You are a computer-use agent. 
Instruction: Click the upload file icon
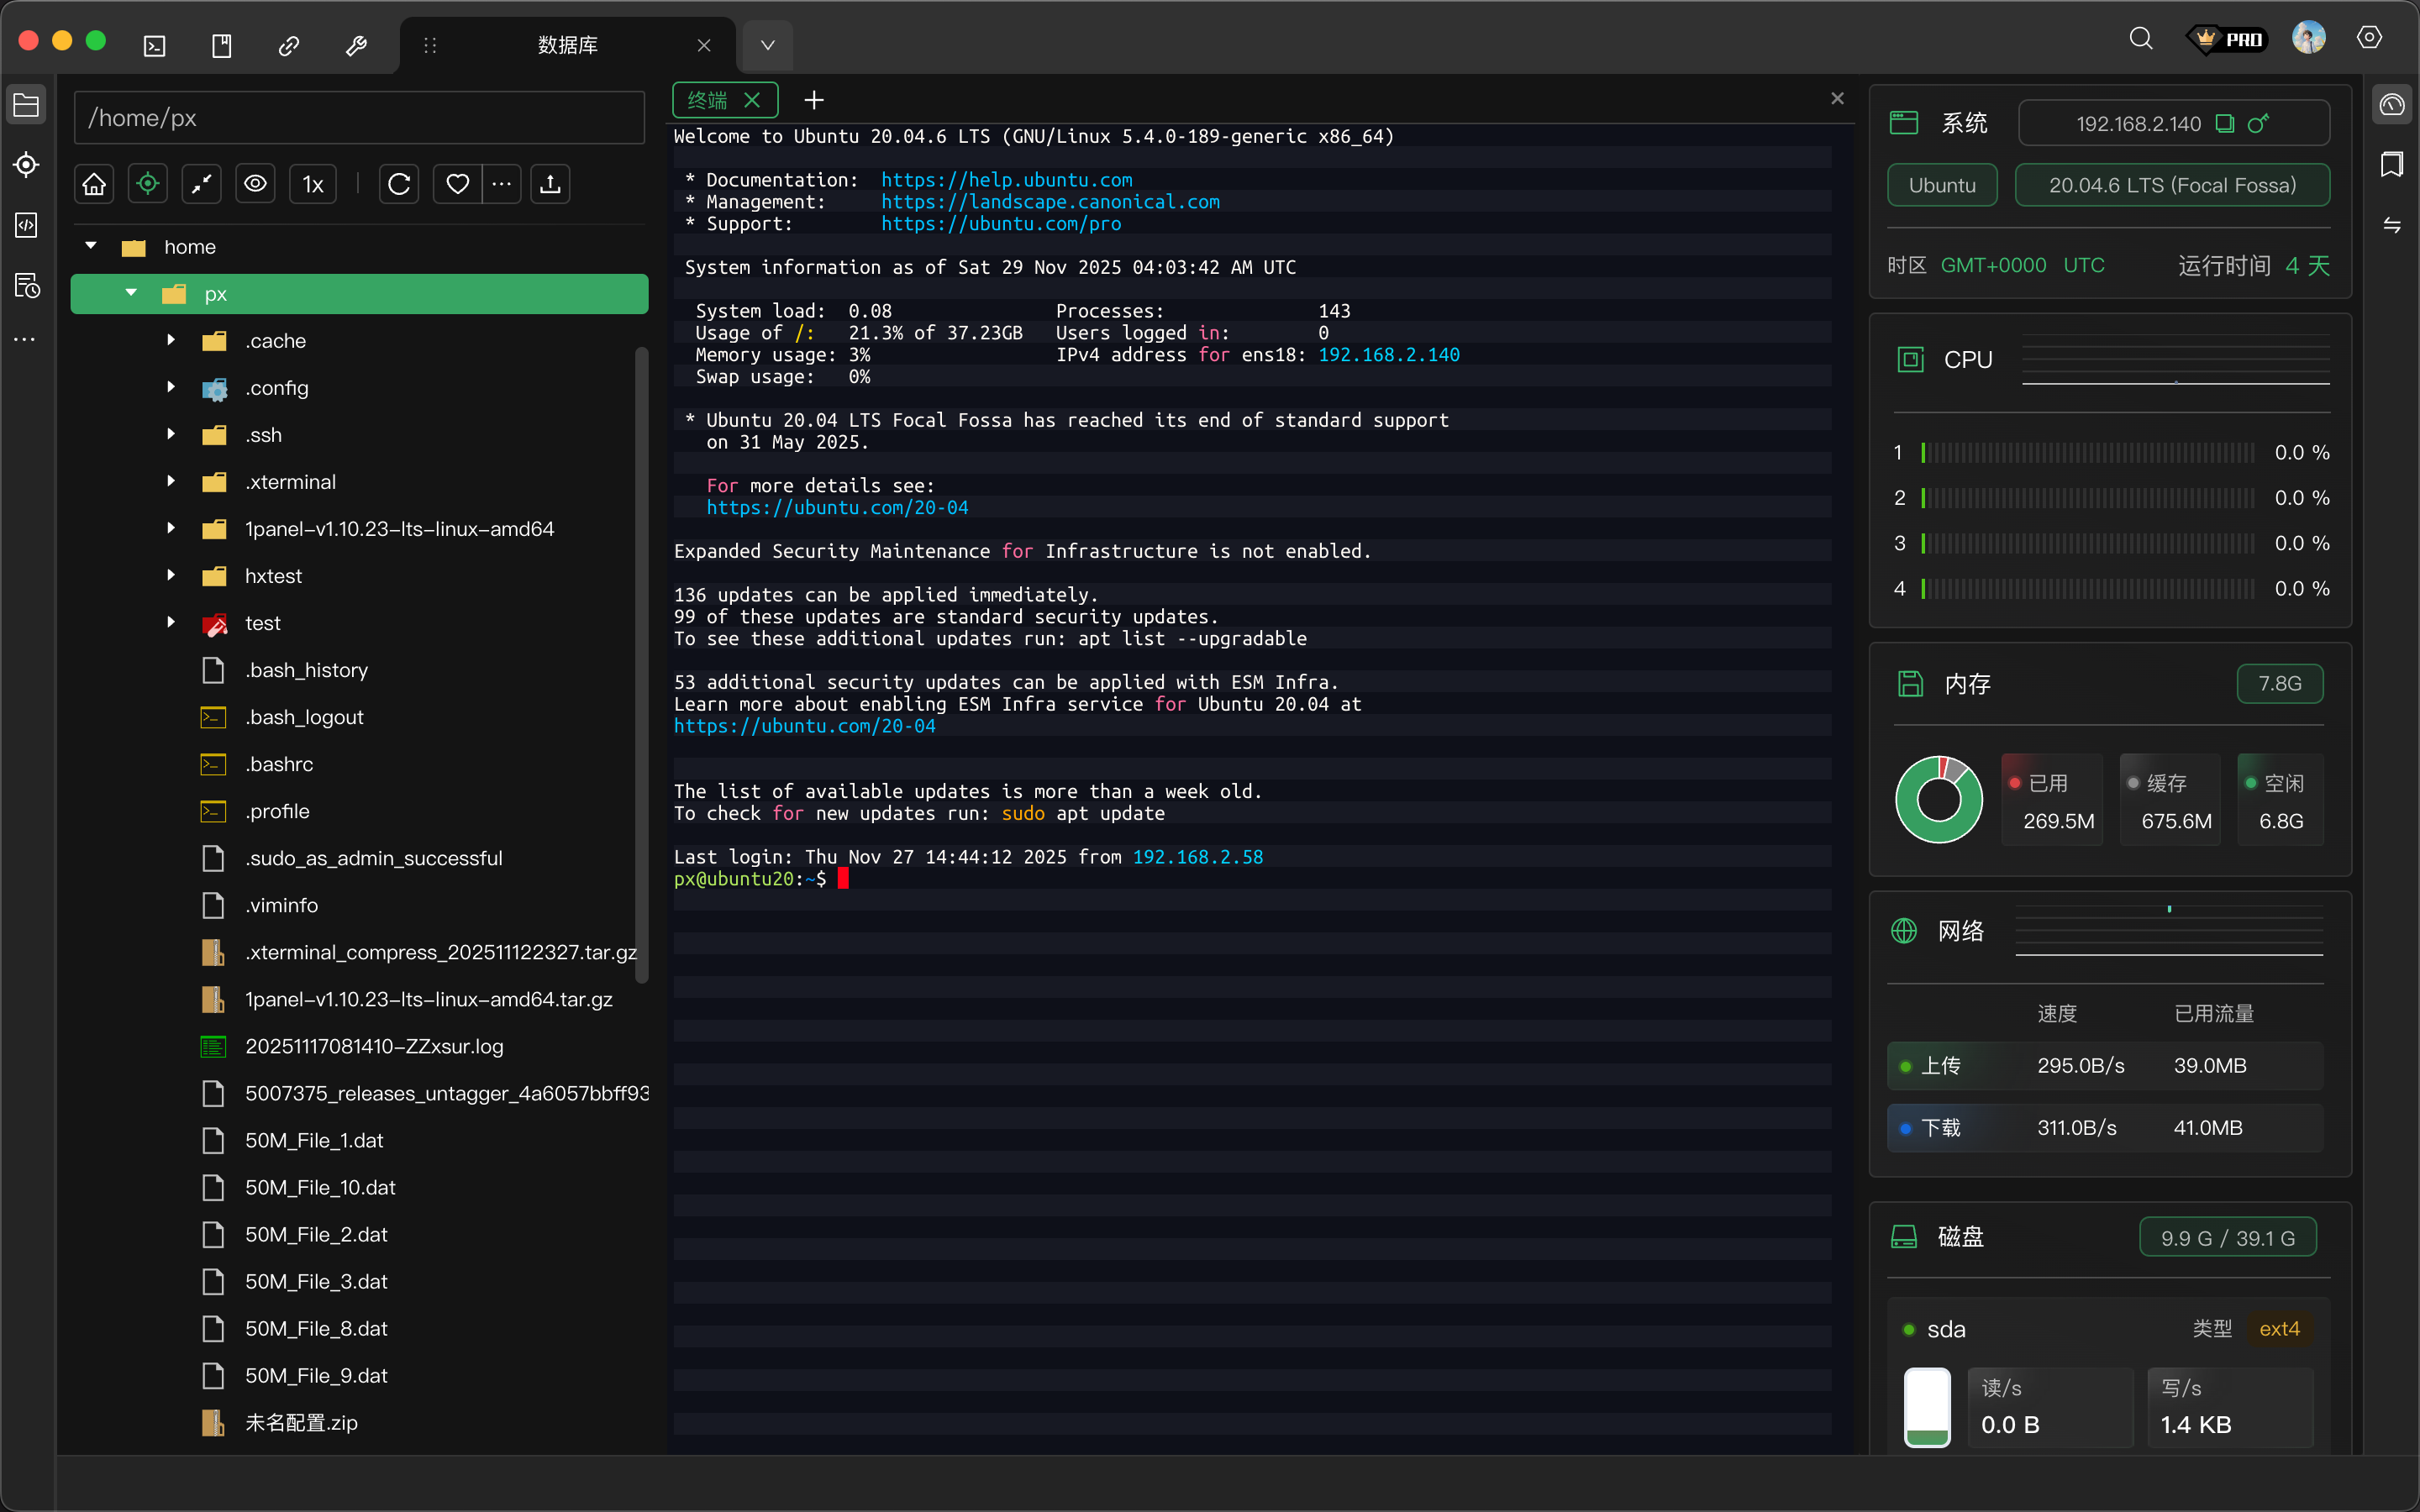[x=550, y=184]
